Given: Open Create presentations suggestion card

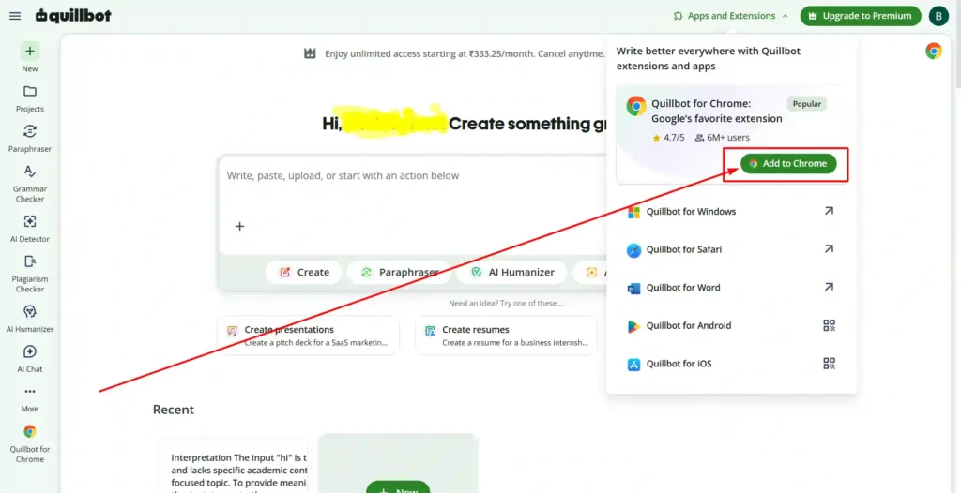Looking at the screenshot, I should (308, 336).
